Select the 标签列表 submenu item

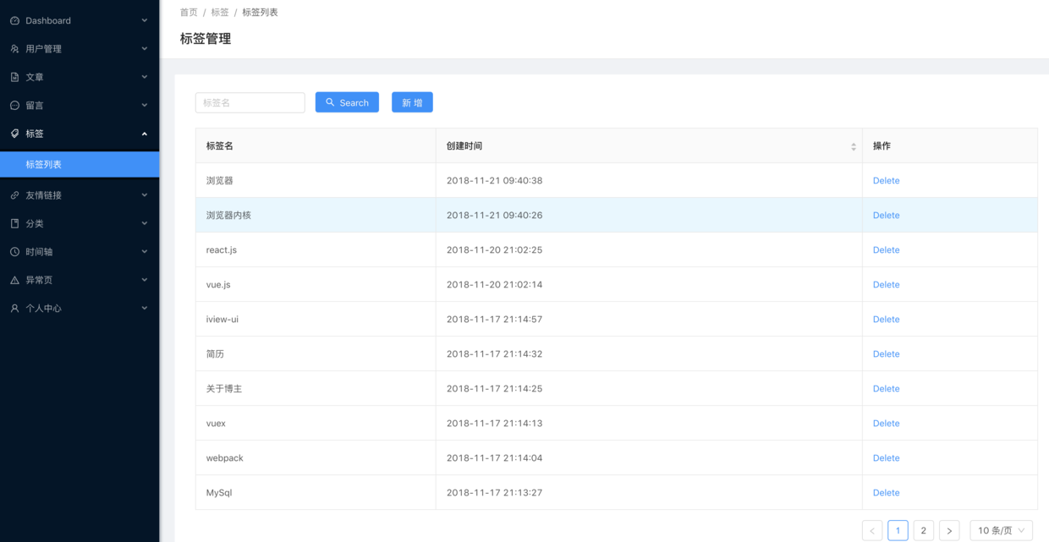coord(80,165)
